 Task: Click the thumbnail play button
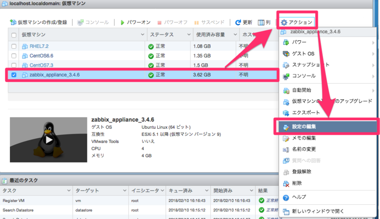click(x=49, y=140)
